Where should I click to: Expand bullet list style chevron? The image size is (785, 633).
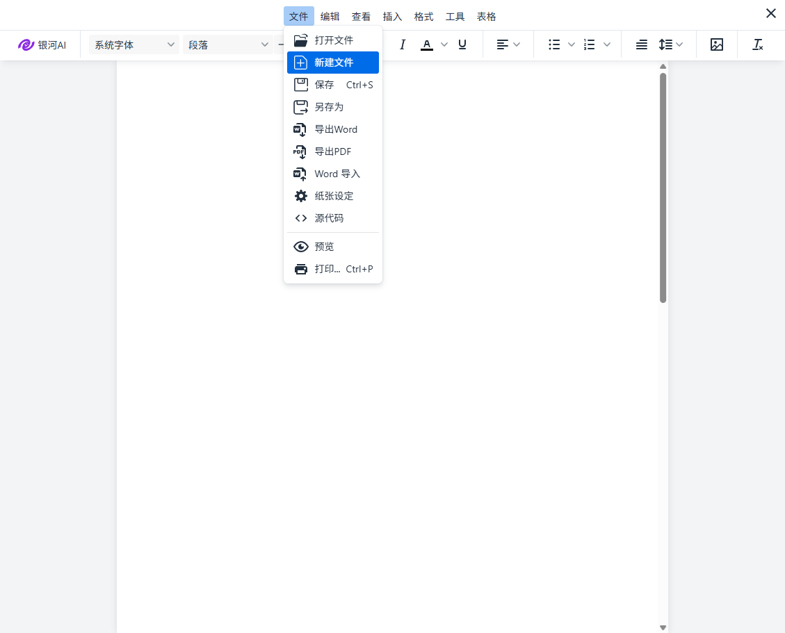tap(572, 45)
